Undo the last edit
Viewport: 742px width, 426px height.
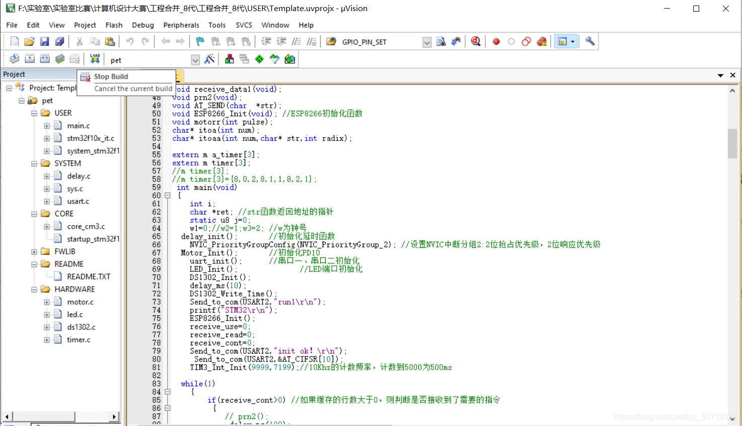130,42
